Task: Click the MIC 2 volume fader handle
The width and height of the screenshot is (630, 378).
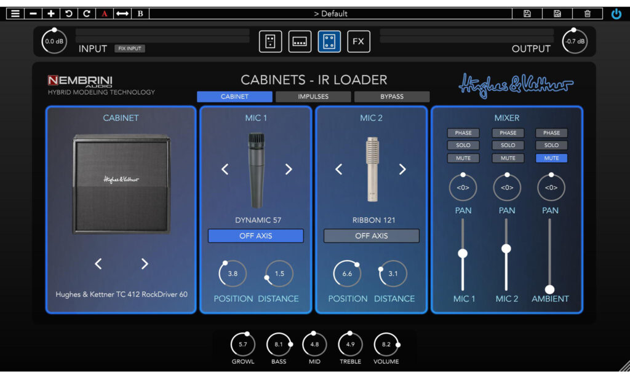Action: [506, 248]
